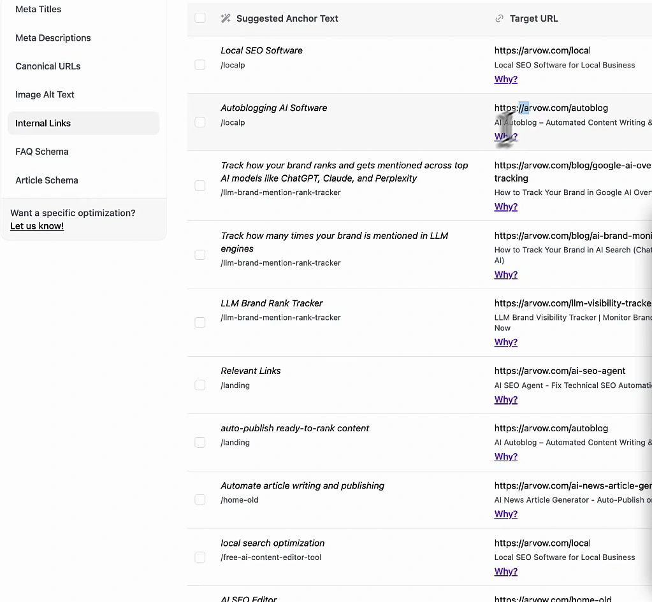652x602 pixels.
Task: Click 'local search optimization' anchor text
Action: click(x=272, y=543)
